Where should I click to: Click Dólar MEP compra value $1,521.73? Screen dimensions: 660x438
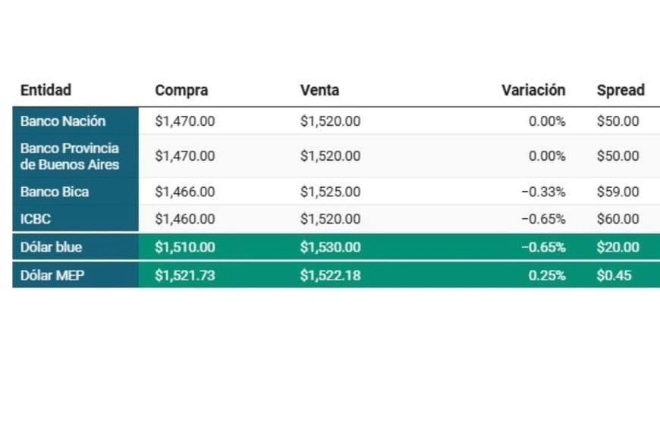point(185,275)
